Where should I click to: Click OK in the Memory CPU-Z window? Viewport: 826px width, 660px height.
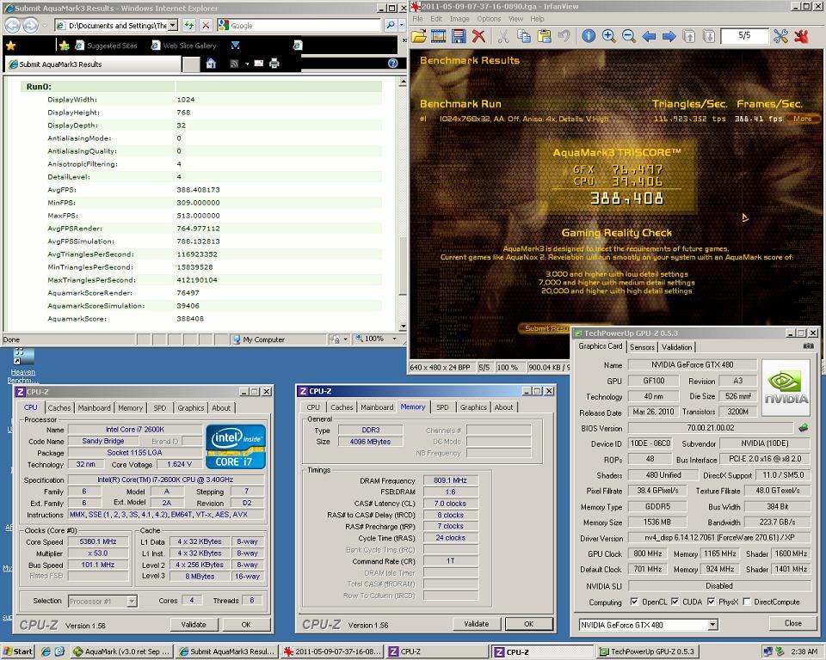tap(529, 624)
